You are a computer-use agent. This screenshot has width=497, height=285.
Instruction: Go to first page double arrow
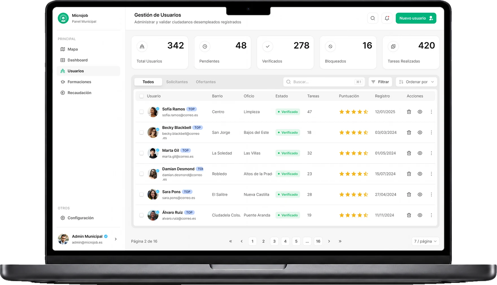(x=230, y=241)
